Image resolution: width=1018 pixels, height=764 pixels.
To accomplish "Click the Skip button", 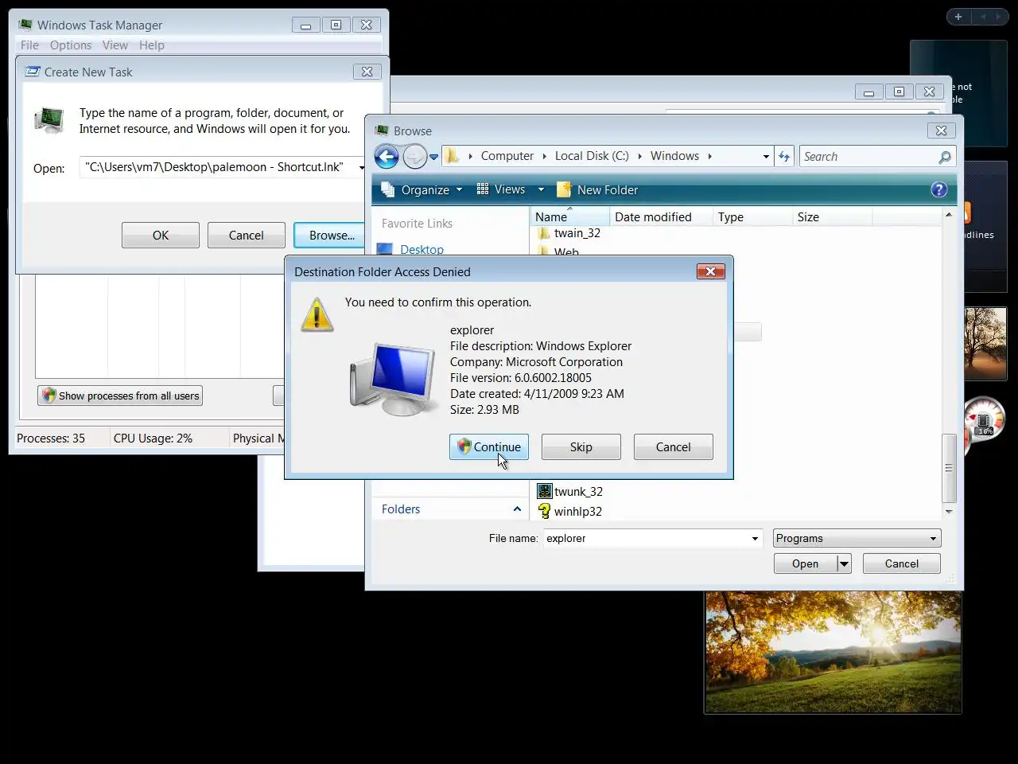I will pos(581,447).
